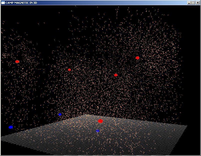Screen dimensions: 201x156
Task: Select the rightmost red sphere in the field
Action: pos(137,58)
